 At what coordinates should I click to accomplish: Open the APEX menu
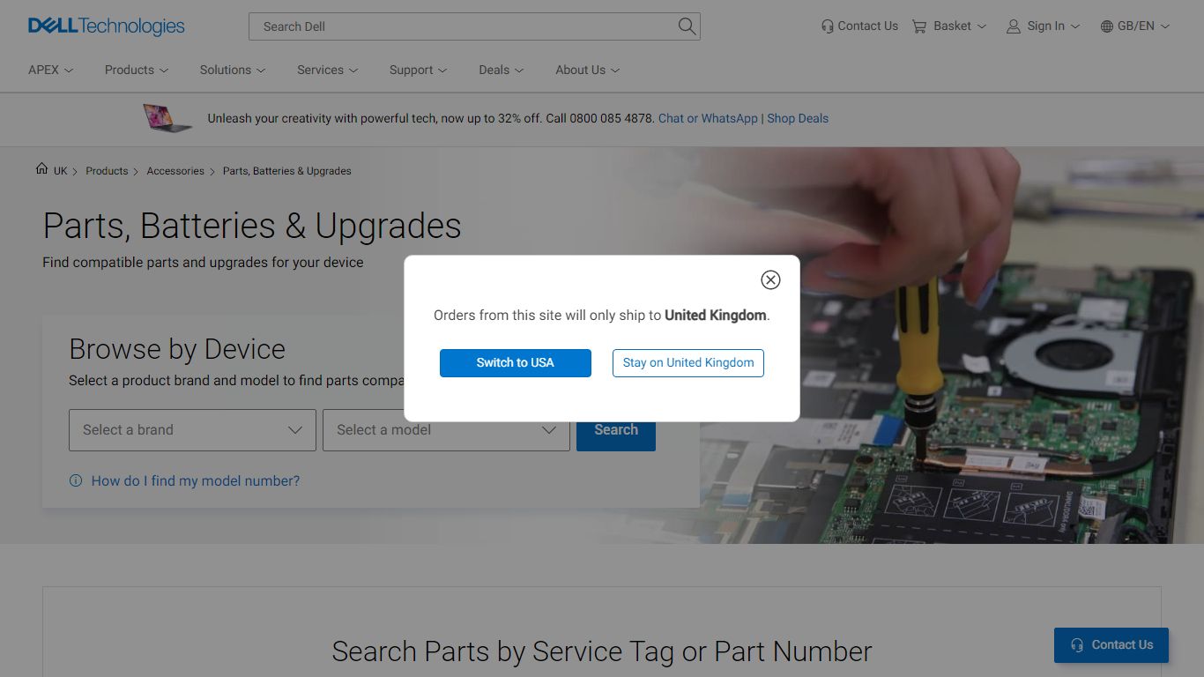click(x=51, y=70)
